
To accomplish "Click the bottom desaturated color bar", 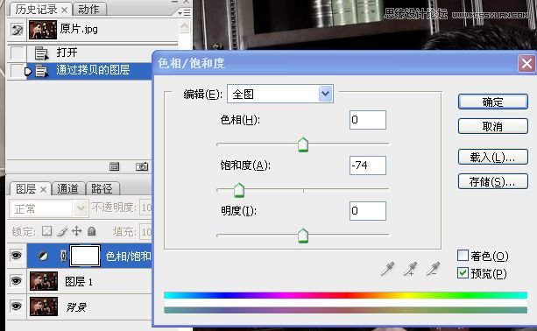I will pos(345,310).
